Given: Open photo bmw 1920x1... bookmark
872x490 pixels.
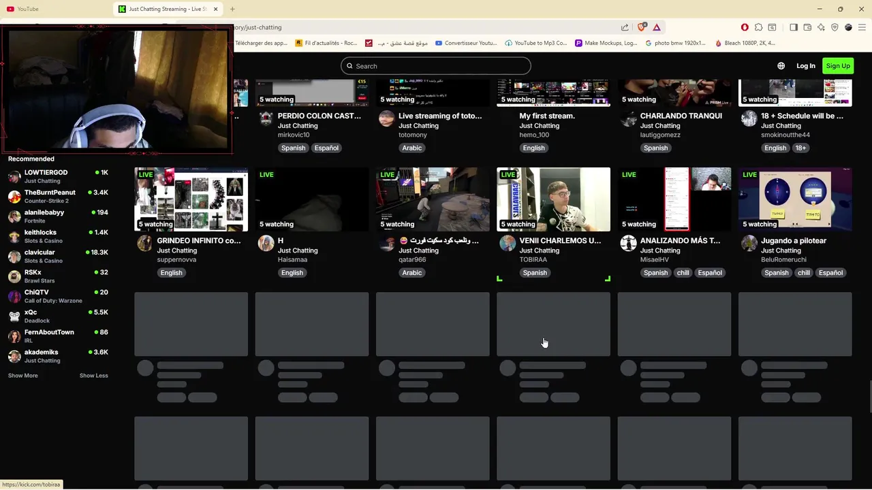Looking at the screenshot, I should tap(676, 43).
